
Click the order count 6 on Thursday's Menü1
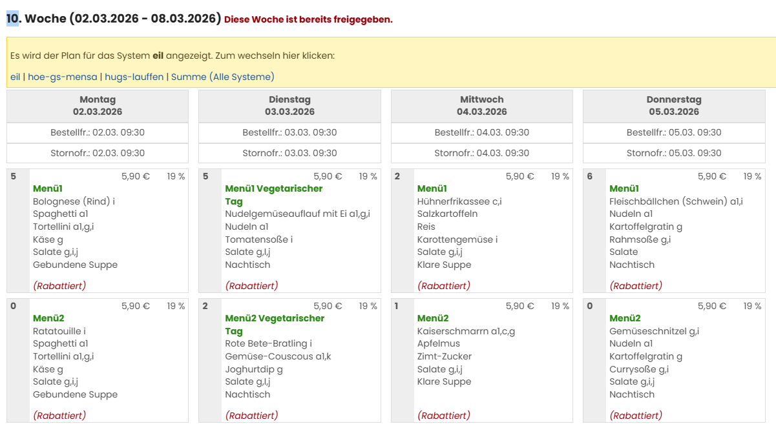pos(590,176)
